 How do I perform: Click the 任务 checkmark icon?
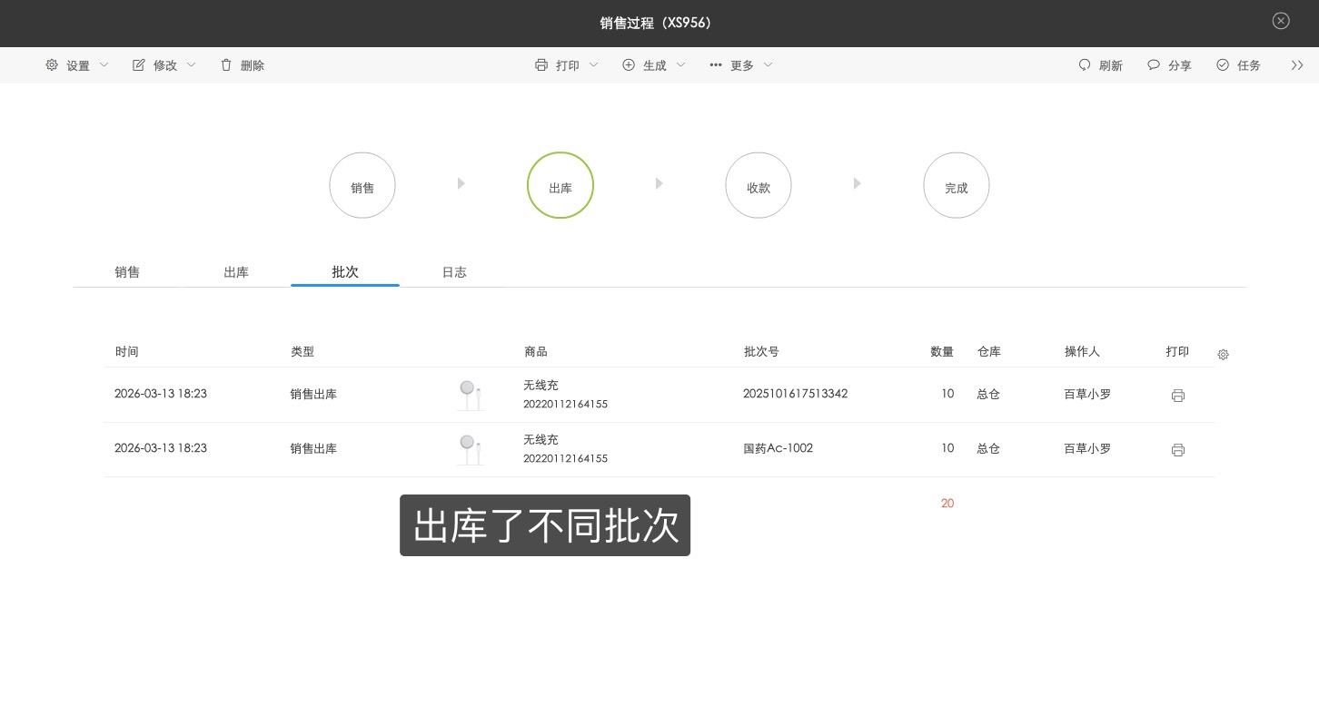1223,64
